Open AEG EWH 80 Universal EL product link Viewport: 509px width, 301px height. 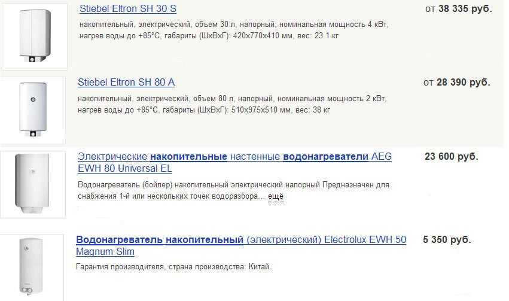(x=234, y=162)
